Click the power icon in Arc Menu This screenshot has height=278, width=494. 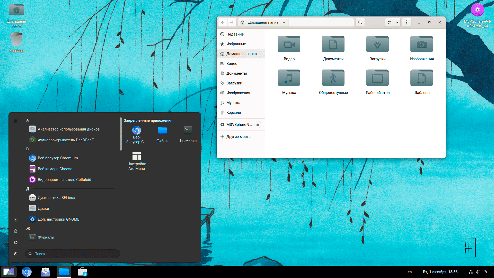16,254
